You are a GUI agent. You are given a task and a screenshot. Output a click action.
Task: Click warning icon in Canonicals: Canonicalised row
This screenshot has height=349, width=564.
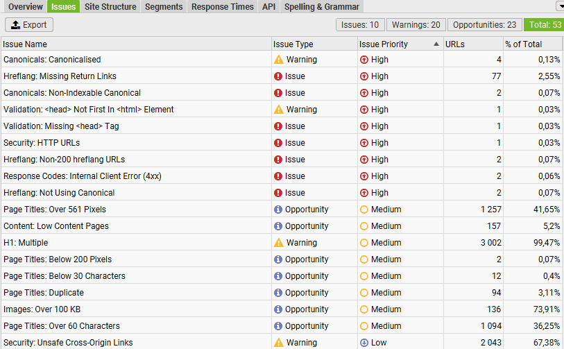[x=278, y=60]
